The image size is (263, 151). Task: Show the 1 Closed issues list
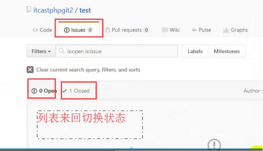coord(76,91)
